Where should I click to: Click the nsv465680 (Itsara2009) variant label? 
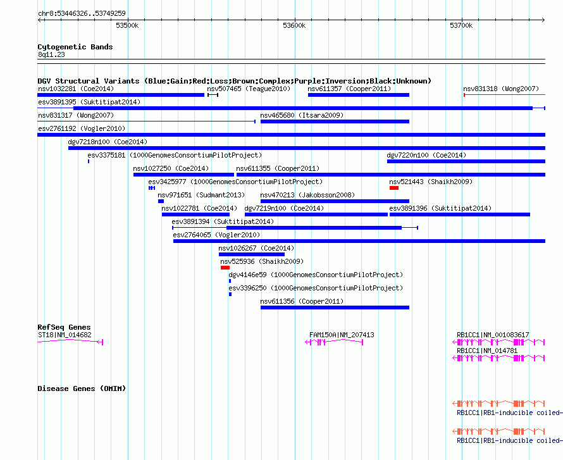(x=302, y=115)
